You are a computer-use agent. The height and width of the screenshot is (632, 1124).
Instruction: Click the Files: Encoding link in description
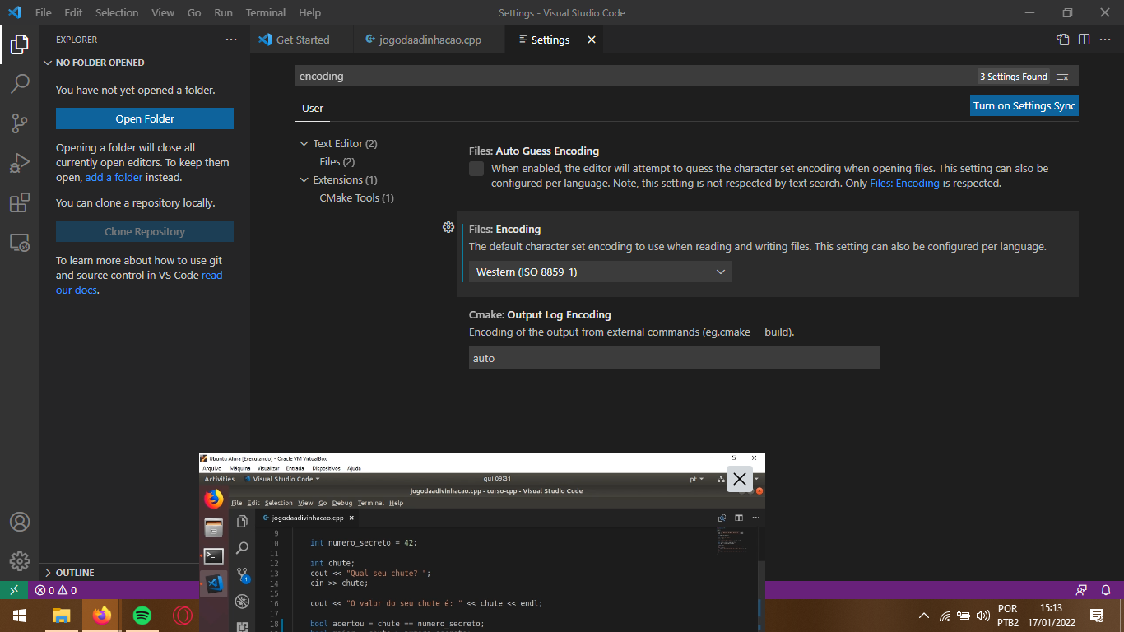click(x=904, y=183)
